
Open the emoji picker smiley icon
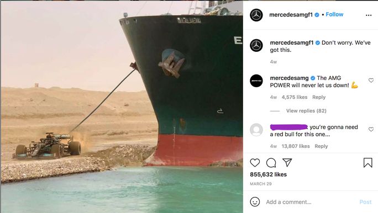255,202
